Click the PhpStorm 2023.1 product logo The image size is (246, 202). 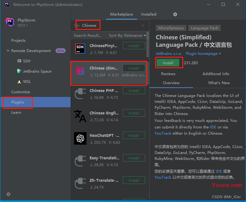click(10, 22)
